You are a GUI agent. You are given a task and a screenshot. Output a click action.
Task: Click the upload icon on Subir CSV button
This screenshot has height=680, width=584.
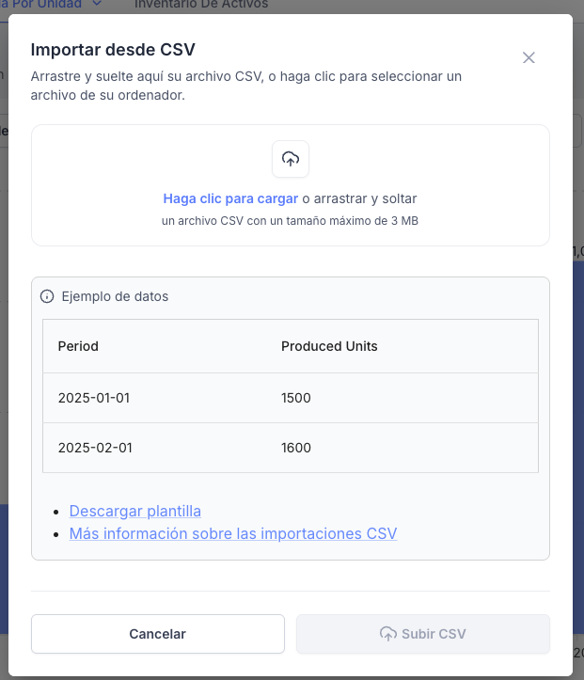[387, 634]
